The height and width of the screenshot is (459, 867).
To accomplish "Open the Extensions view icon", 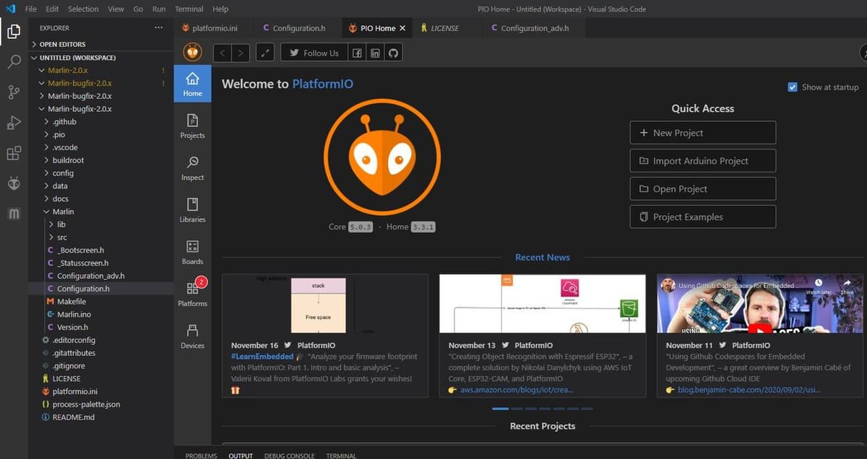I will [x=14, y=153].
